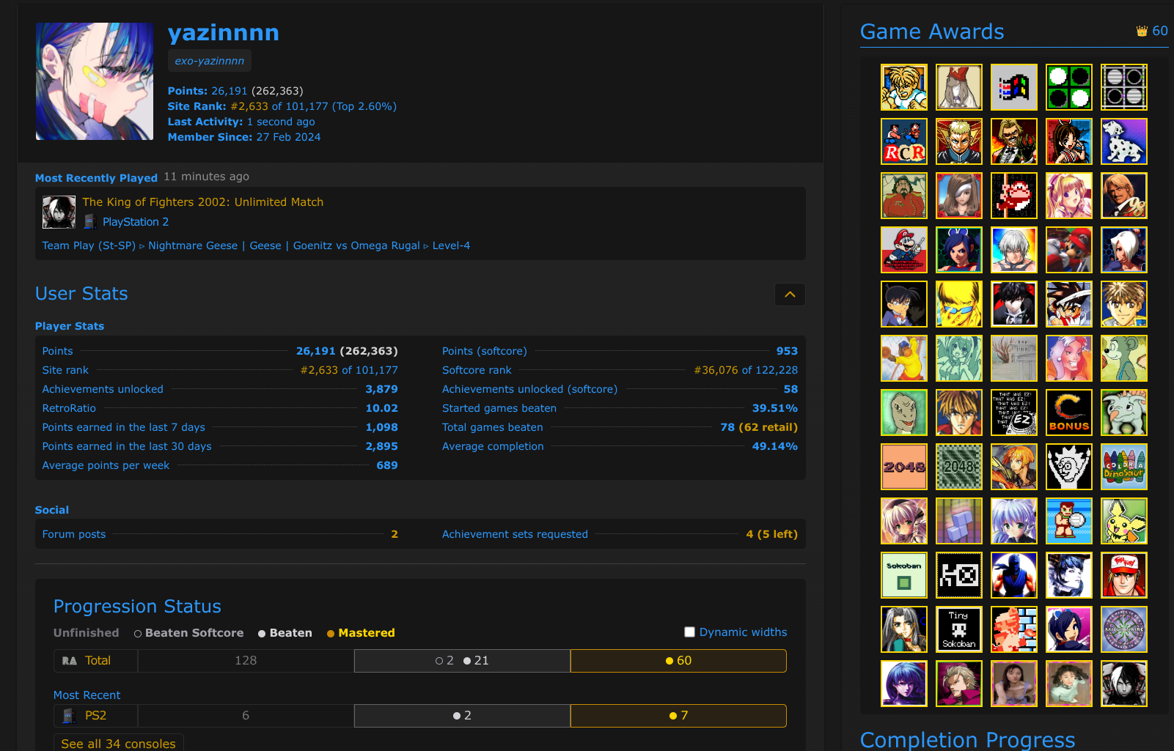Enable the Dynamic widths checkbox
The height and width of the screenshot is (751, 1174).
689,632
